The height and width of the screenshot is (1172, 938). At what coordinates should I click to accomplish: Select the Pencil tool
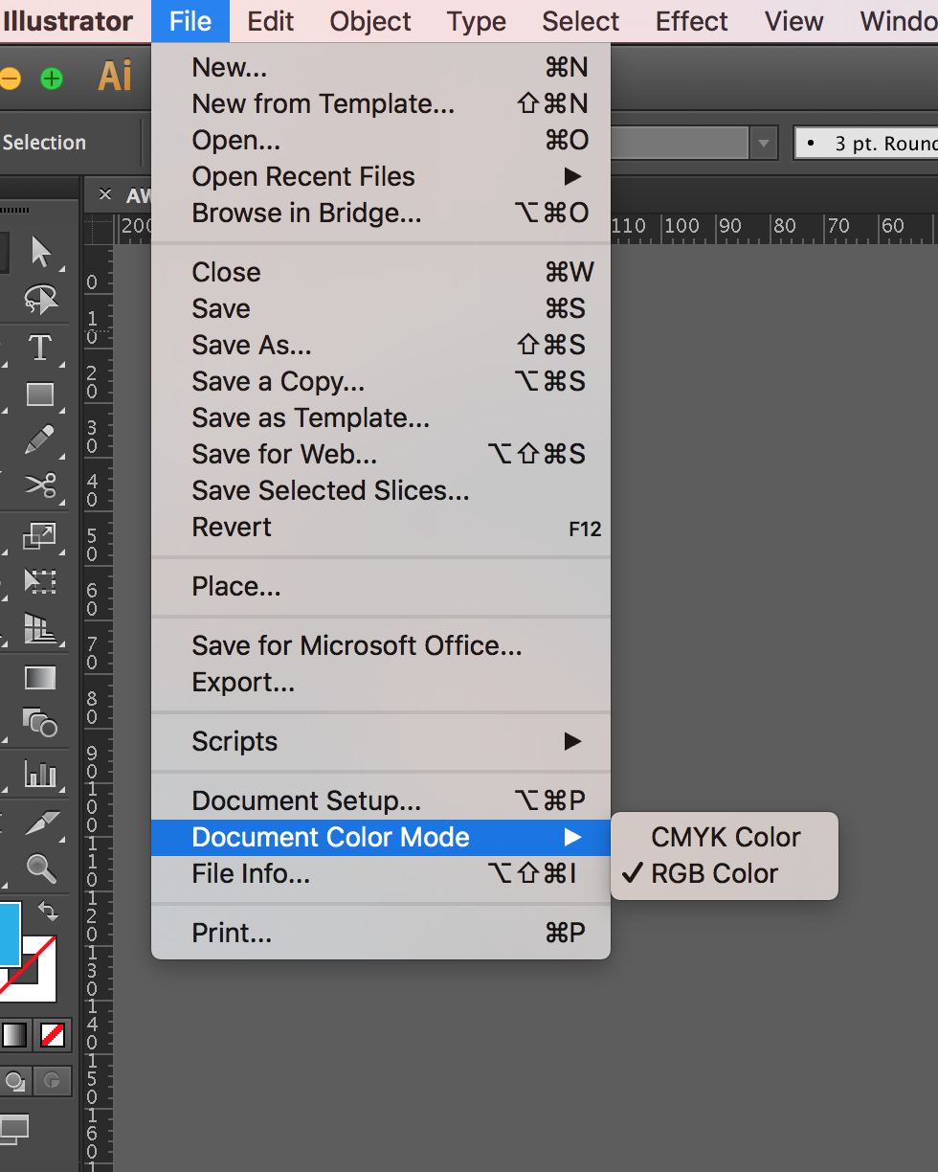tap(40, 439)
